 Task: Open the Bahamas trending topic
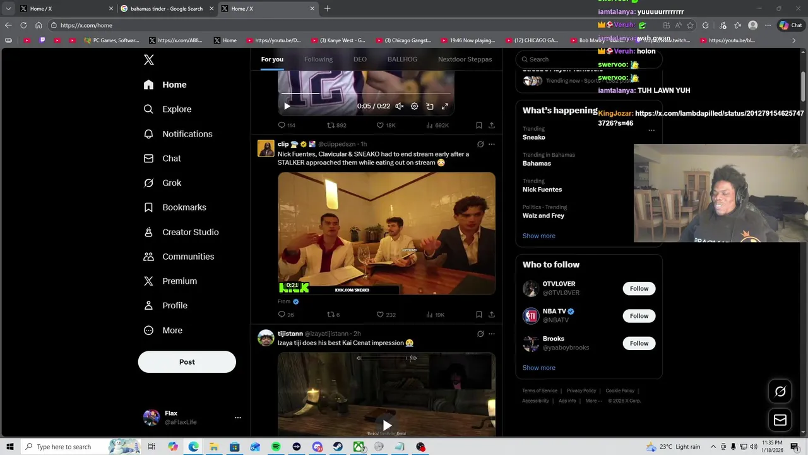537,164
